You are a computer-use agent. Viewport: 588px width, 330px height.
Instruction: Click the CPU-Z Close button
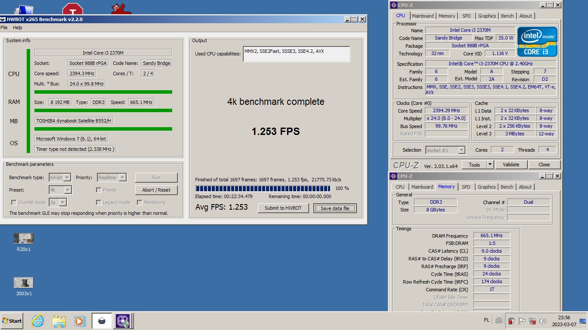pyautogui.click(x=544, y=165)
